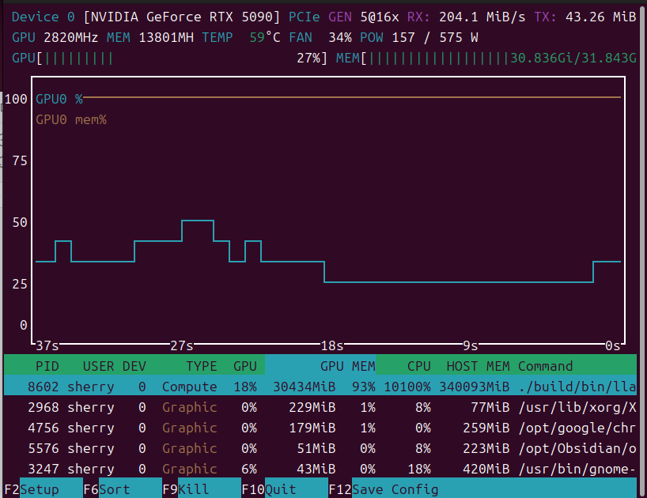The height and width of the screenshot is (498, 647).
Task: Select the Command column header
Action: 545,366
